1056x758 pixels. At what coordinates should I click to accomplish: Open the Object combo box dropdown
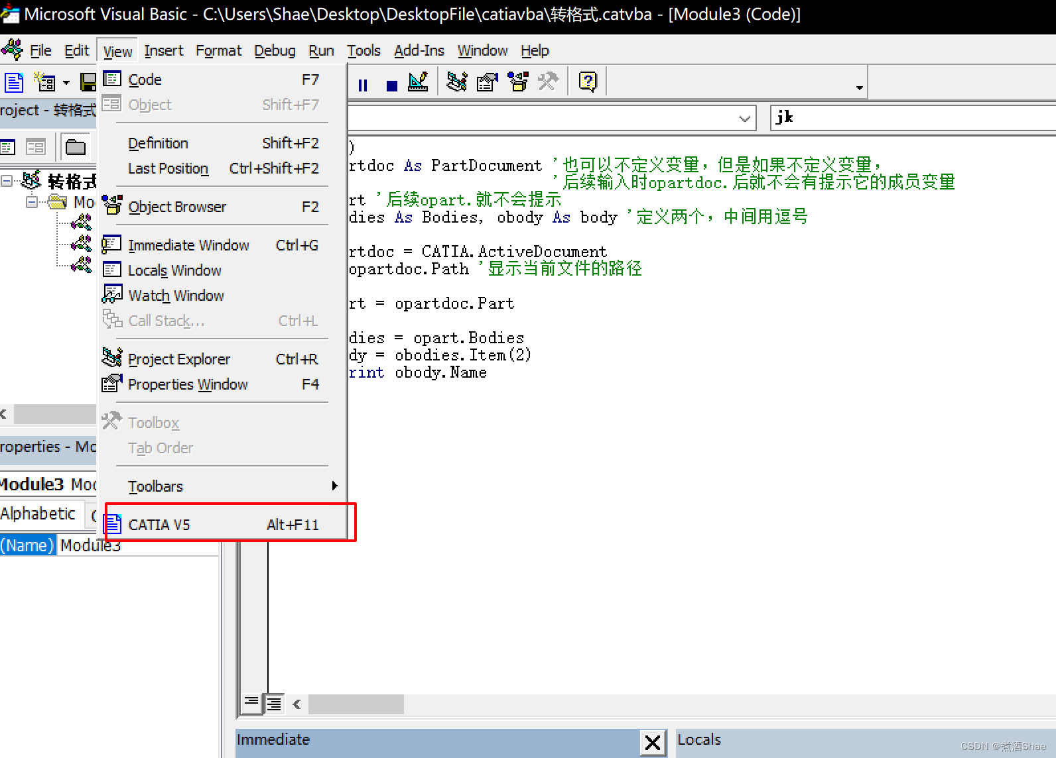tap(744, 119)
